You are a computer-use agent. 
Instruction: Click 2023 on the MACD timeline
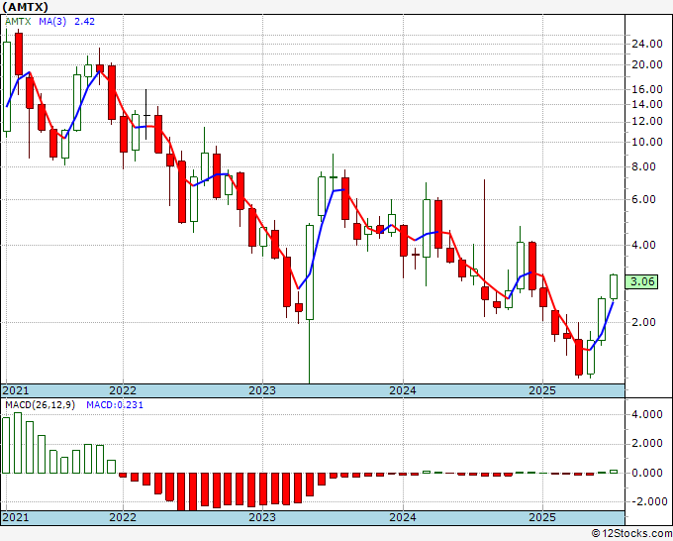click(262, 517)
